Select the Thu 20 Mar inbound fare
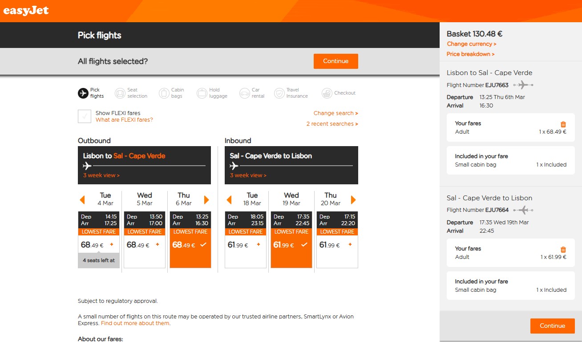The image size is (582, 342). [337, 245]
